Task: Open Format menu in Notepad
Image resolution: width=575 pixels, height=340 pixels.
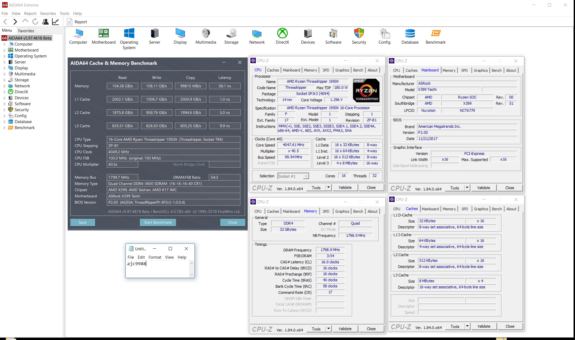Action: pyautogui.click(x=155, y=257)
